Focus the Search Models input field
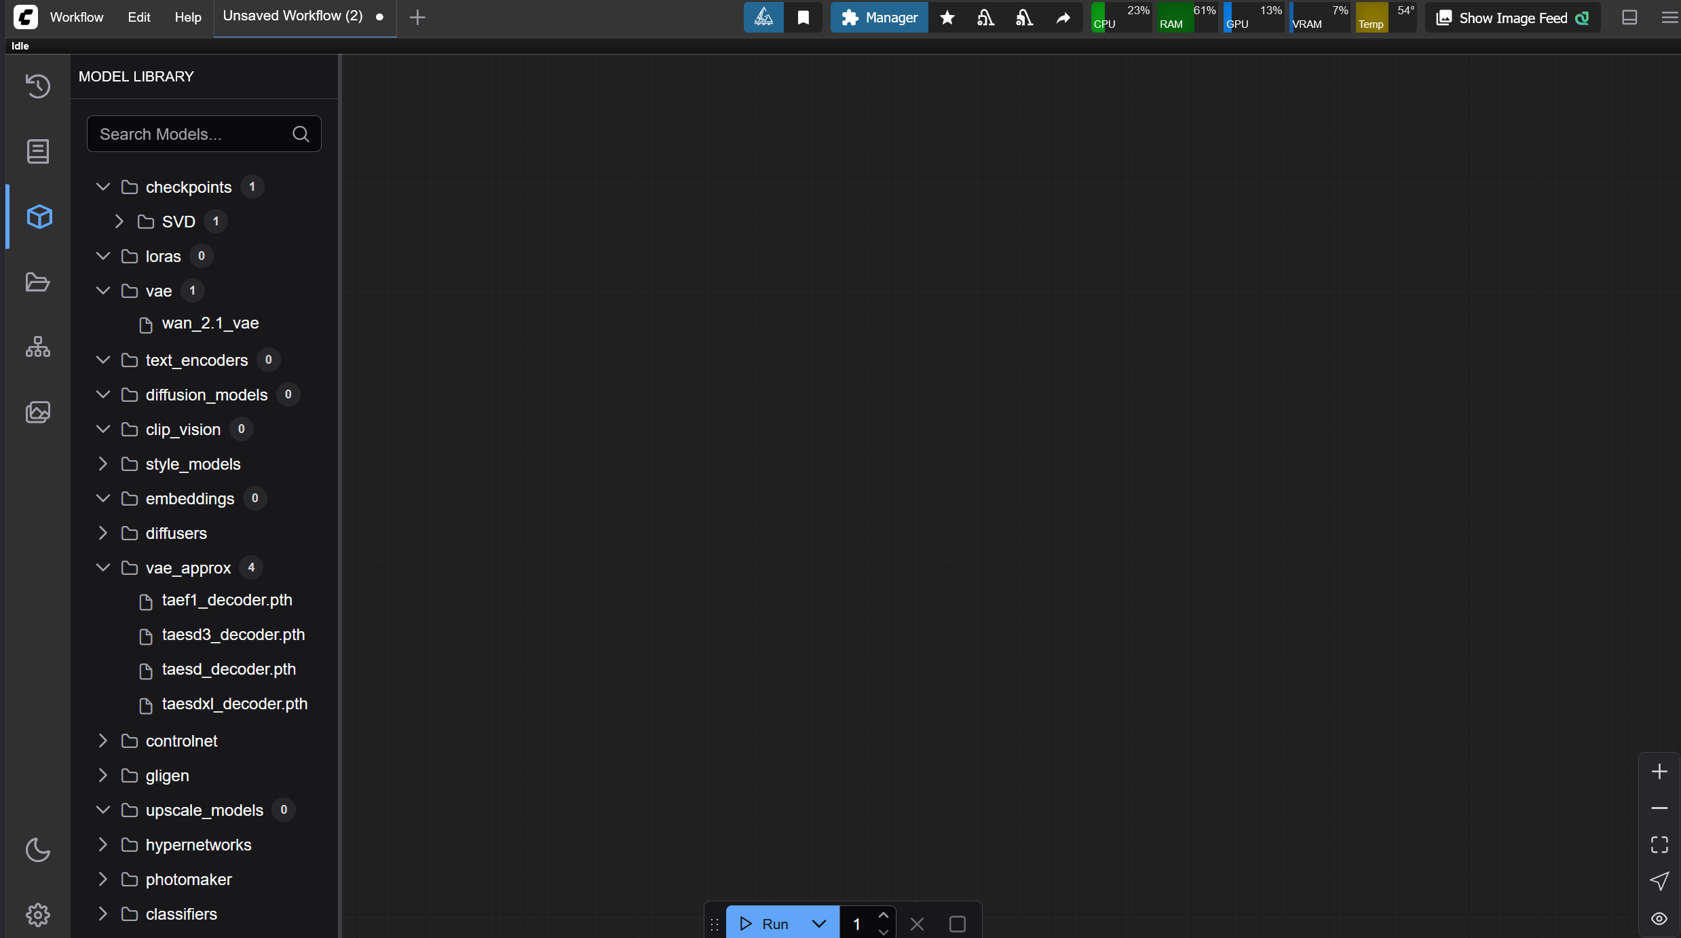The height and width of the screenshot is (938, 1681). point(204,134)
